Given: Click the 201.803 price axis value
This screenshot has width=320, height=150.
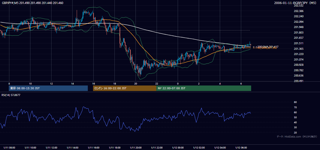Looking at the screenshot, I should pos(298,32).
